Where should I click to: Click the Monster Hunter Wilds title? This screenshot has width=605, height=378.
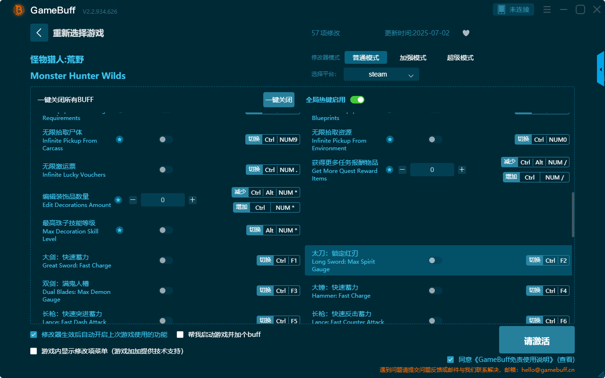pyautogui.click(x=78, y=76)
